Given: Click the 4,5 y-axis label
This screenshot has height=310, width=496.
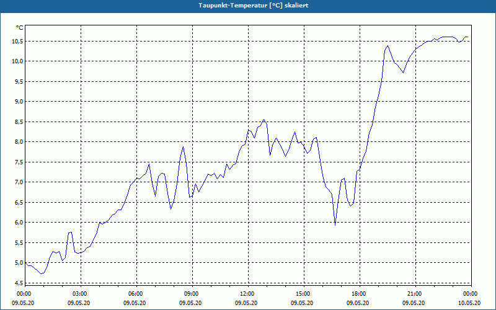Looking at the screenshot, I should coord(19,283).
